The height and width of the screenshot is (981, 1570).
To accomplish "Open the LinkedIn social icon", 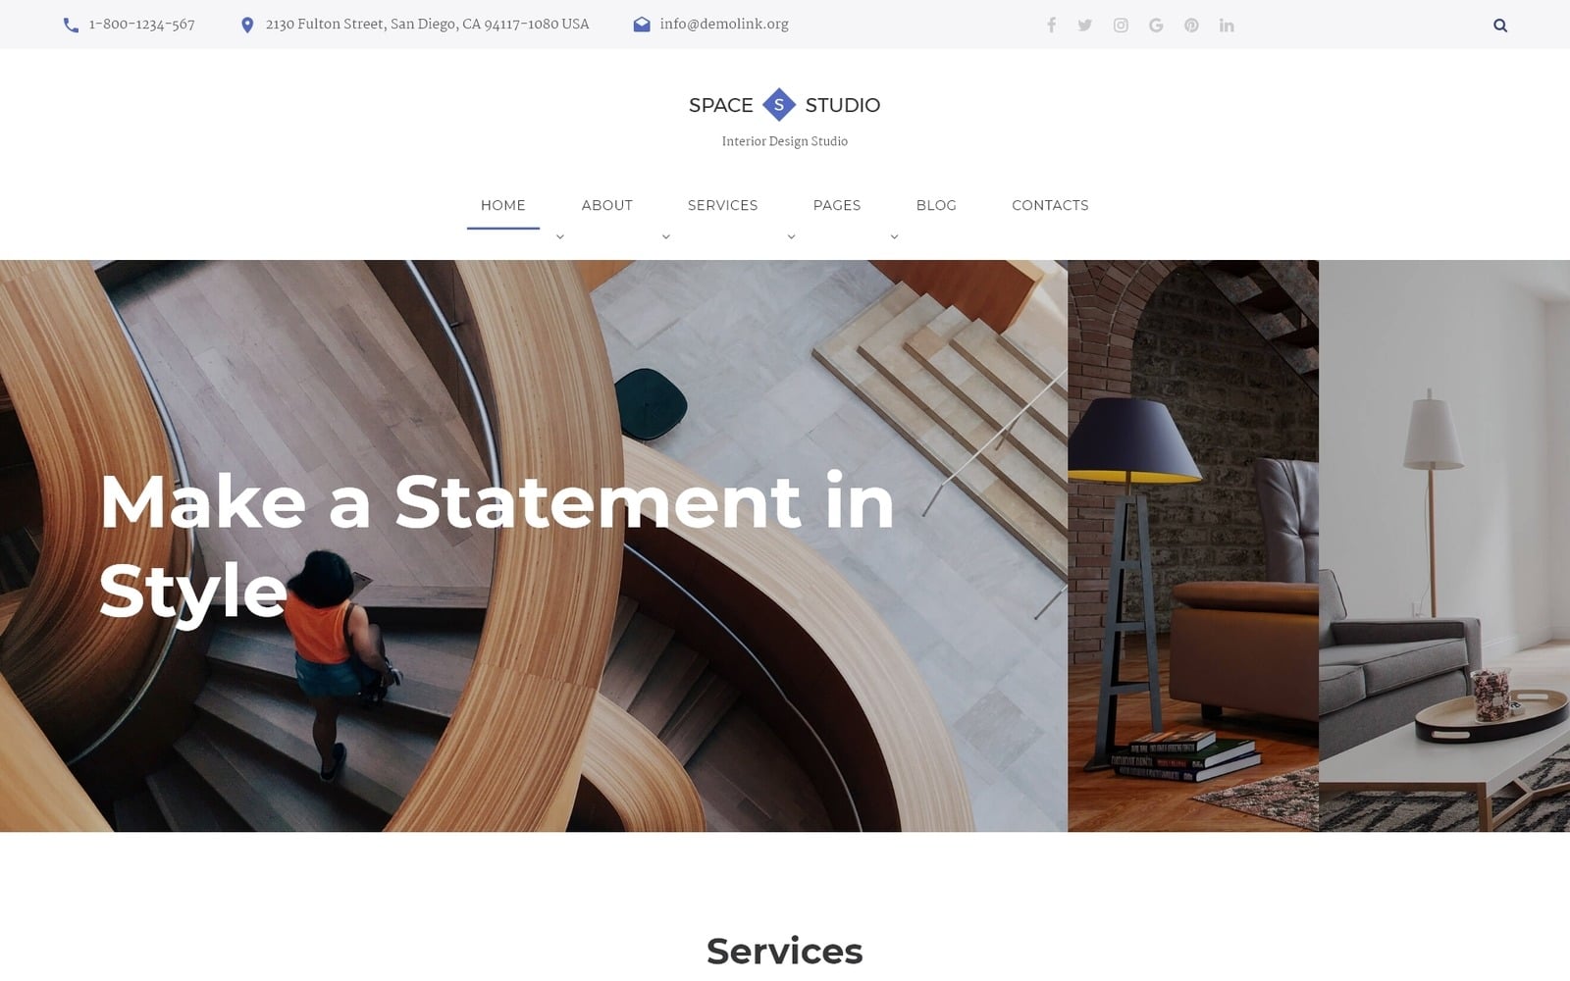I will pos(1226,25).
